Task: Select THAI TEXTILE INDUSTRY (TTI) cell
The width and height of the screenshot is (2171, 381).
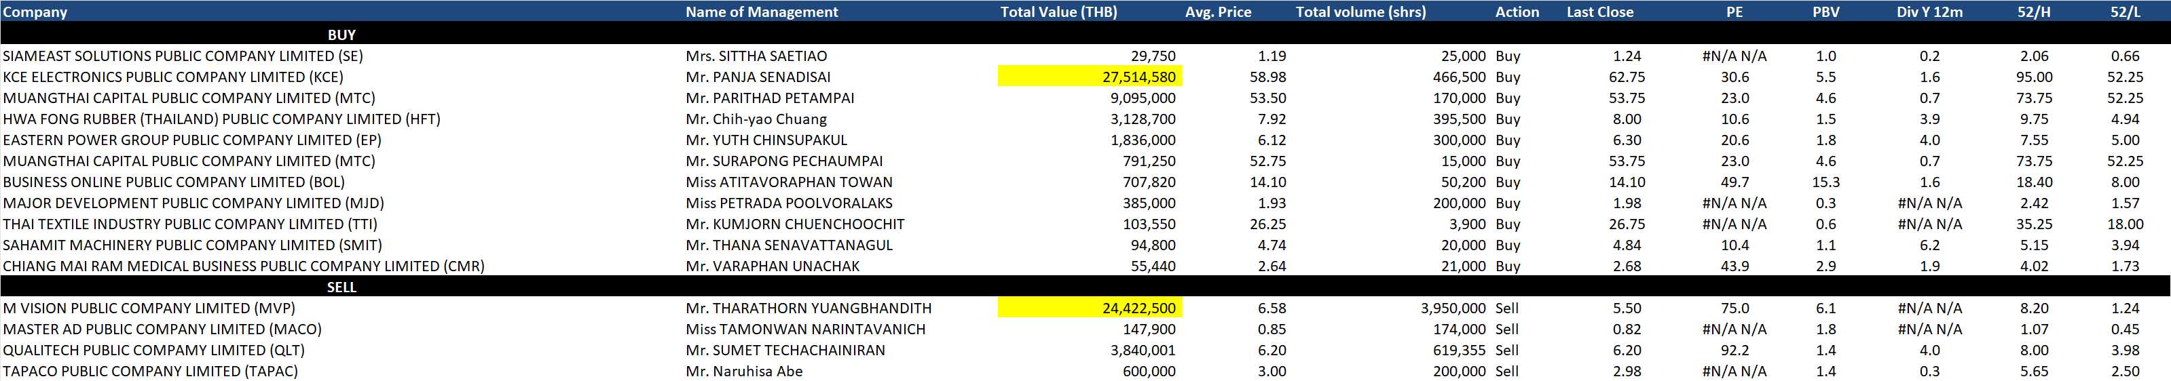Action: tap(189, 224)
